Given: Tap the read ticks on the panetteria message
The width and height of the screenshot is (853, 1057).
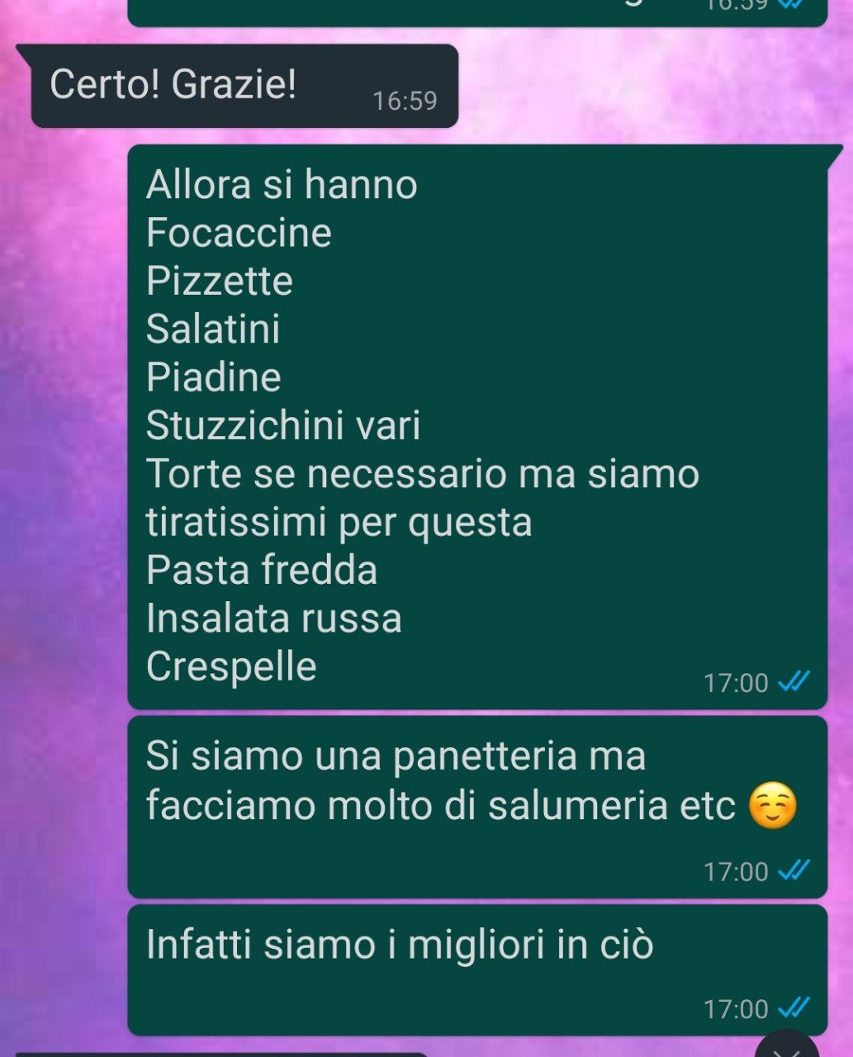Looking at the screenshot, I should tap(795, 870).
